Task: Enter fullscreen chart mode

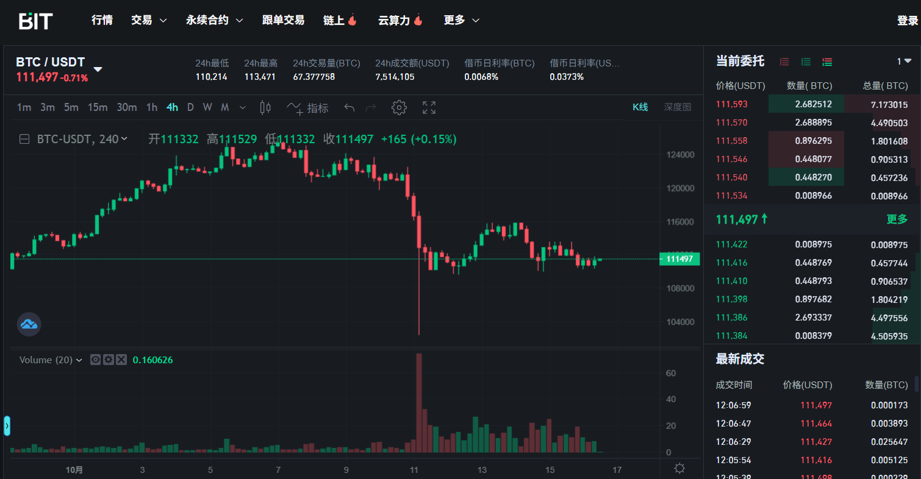Action: (x=429, y=108)
